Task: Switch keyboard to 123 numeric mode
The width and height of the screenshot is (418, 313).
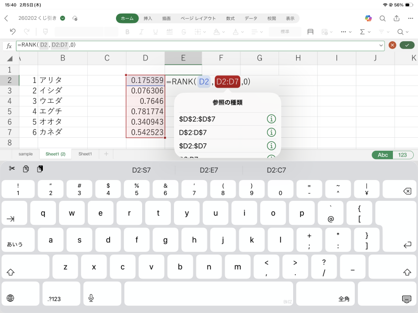Action: coord(402,155)
